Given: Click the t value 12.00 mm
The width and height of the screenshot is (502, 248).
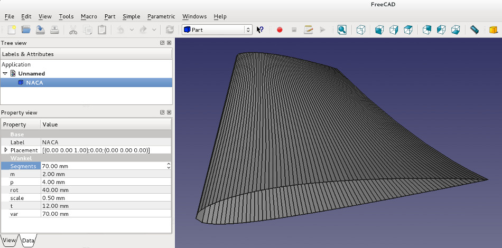Looking at the screenshot, I should [106, 206].
